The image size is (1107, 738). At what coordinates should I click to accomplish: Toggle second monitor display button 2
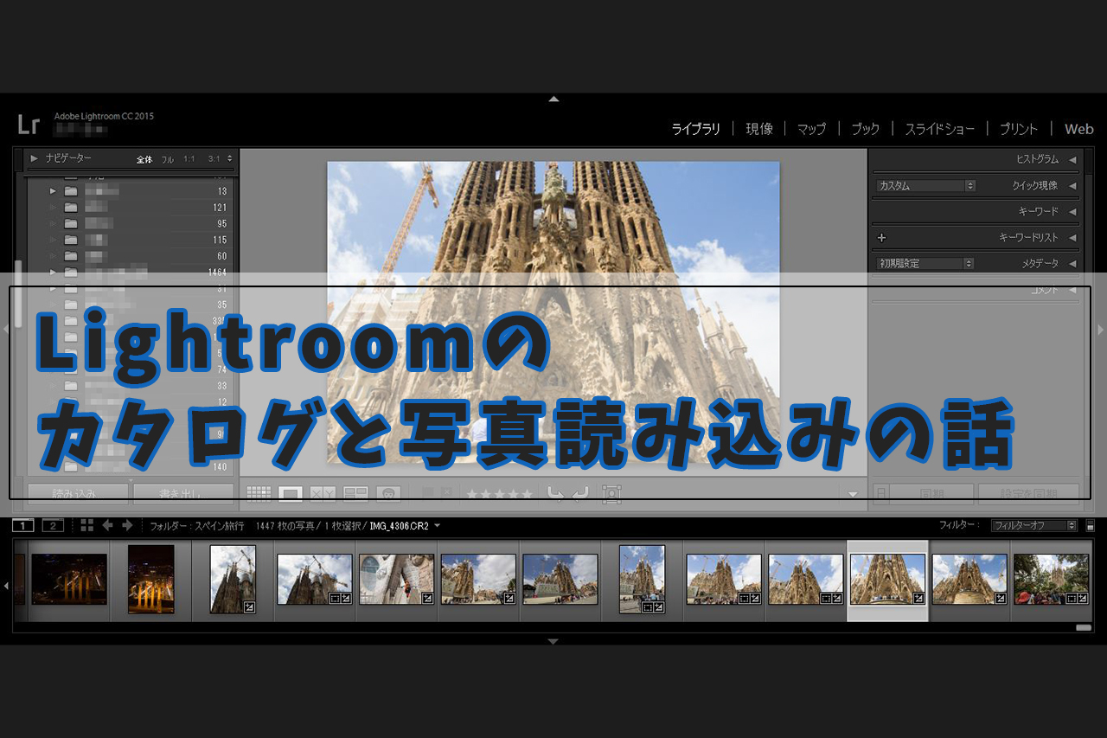pyautogui.click(x=53, y=525)
